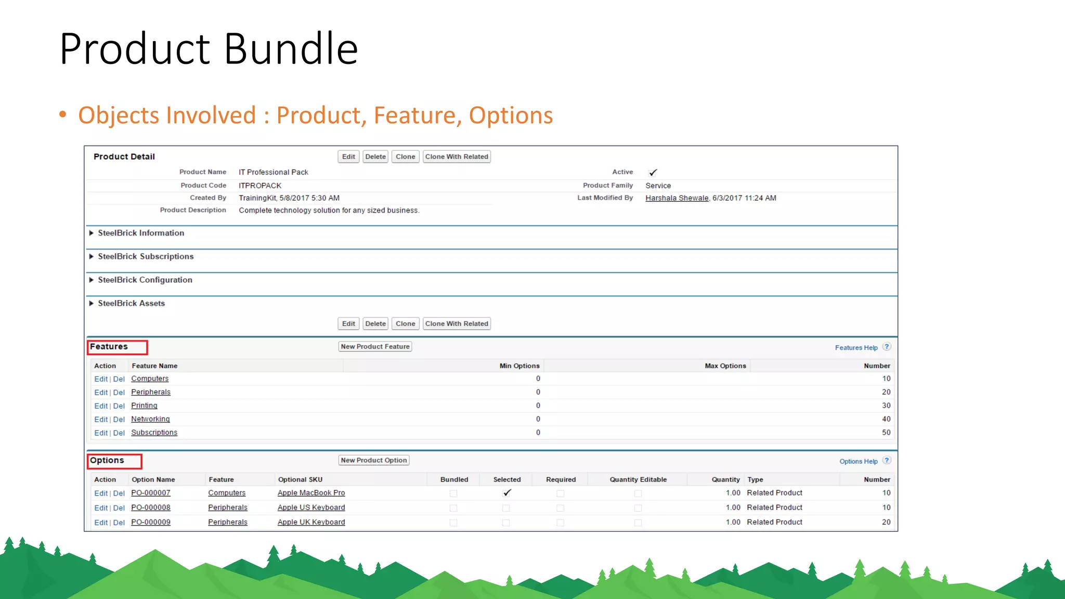Toggle Quantity Editable checkbox for PO-000007

[638, 493]
